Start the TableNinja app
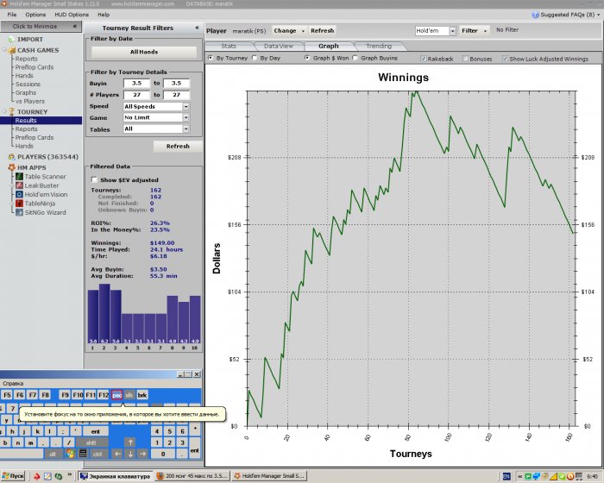Image resolution: width=604 pixels, height=483 pixels. point(41,203)
